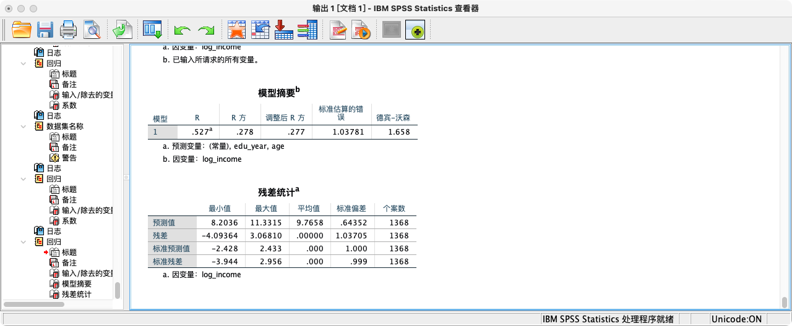
Task: Click the 个案数 column header
Action: click(x=394, y=209)
